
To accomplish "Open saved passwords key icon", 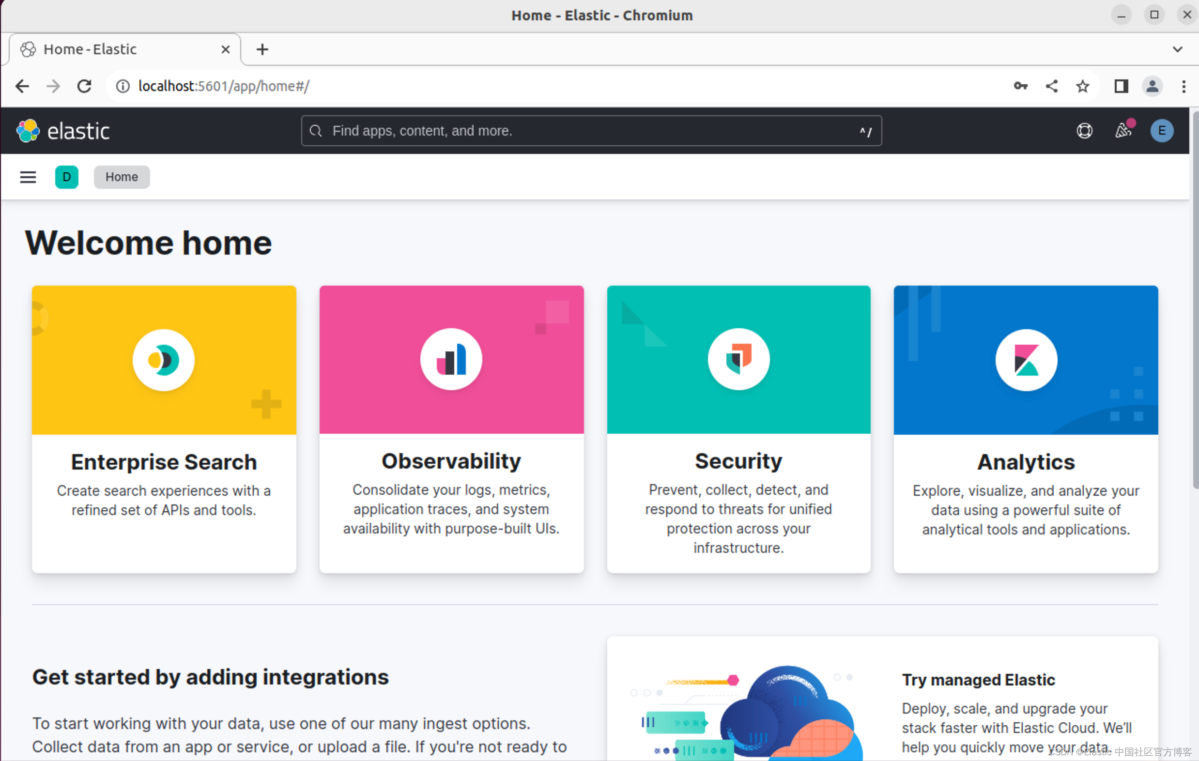I will tap(1020, 86).
